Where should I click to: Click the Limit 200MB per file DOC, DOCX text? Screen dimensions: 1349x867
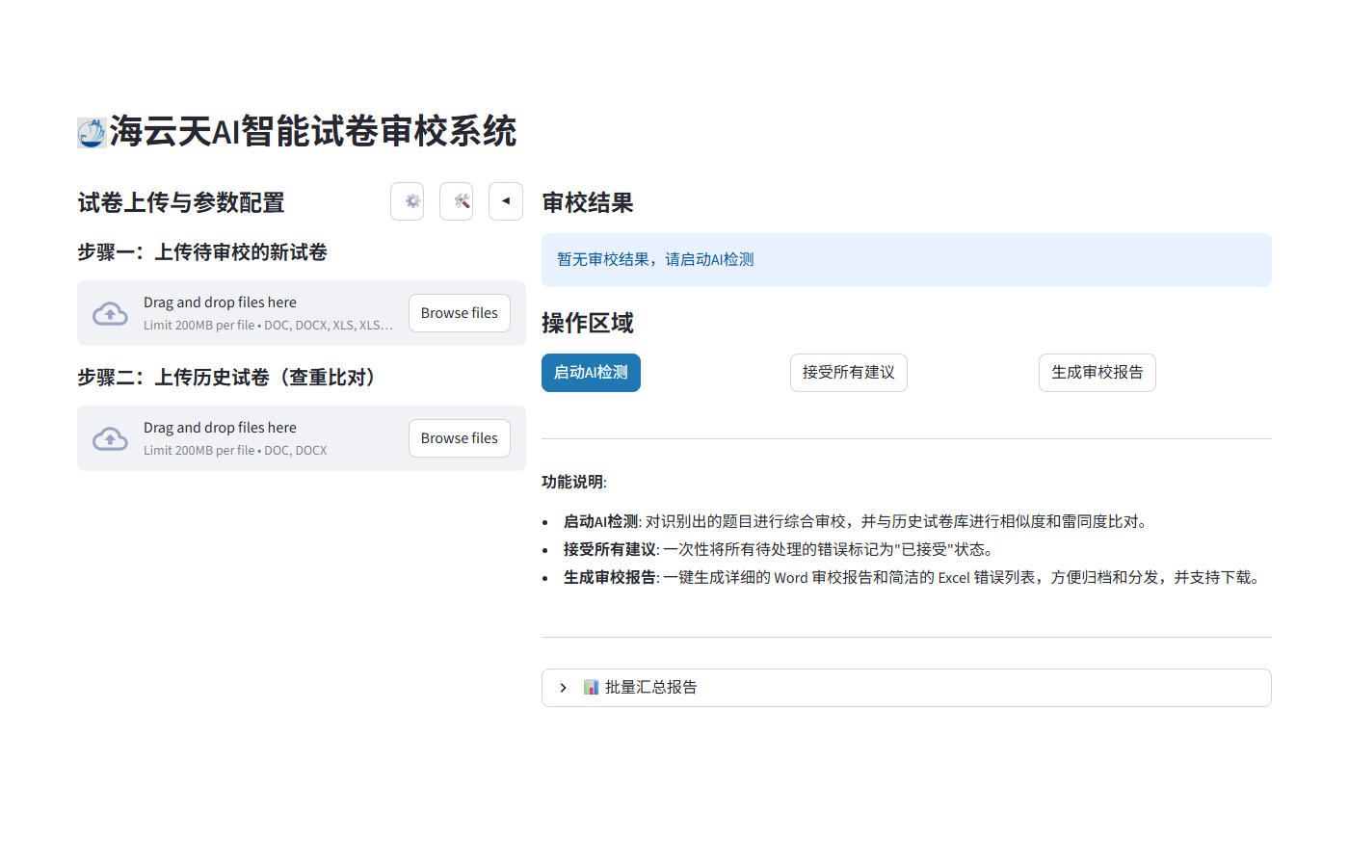(235, 451)
